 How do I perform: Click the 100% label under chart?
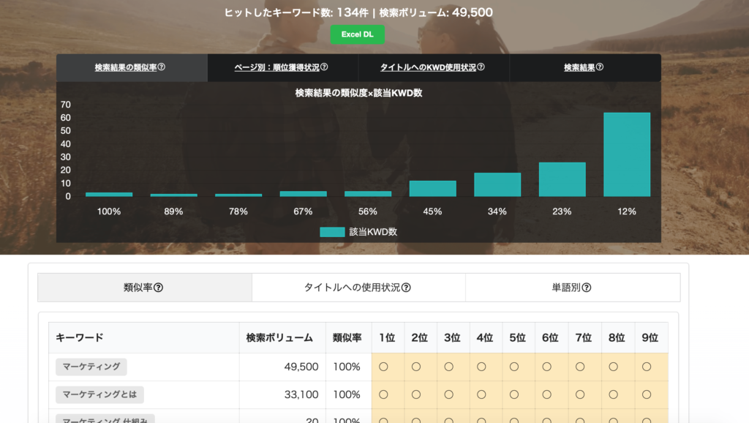coord(109,211)
